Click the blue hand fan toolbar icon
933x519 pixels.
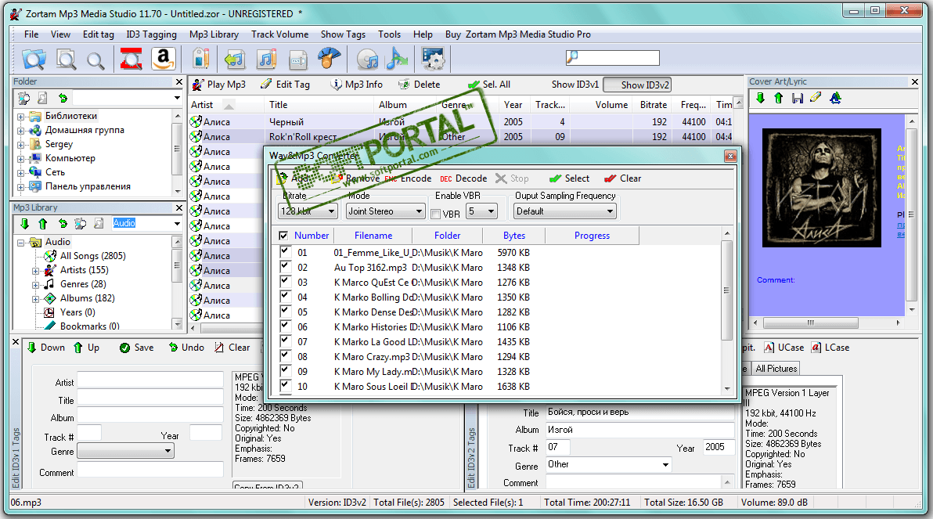tap(329, 59)
